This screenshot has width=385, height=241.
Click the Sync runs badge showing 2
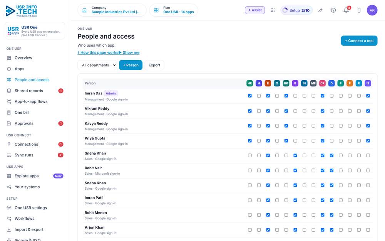(x=60, y=155)
